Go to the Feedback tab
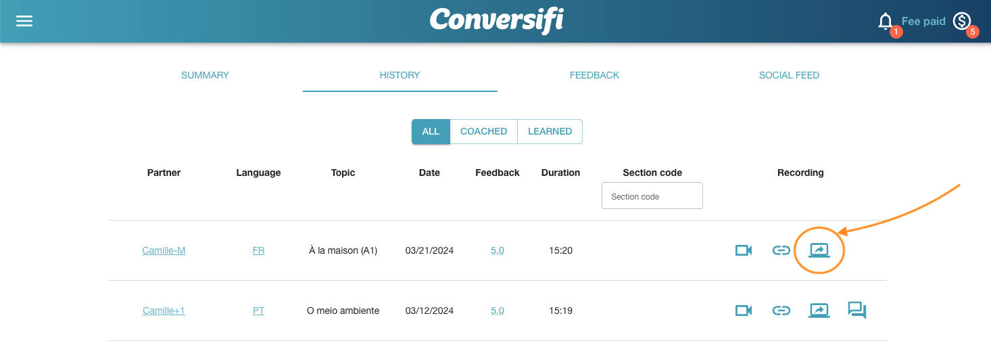 click(595, 75)
